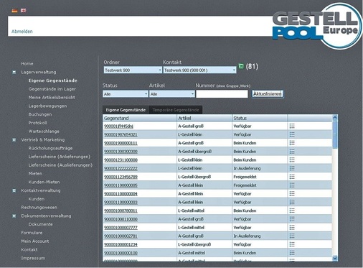
Task: Open item link 900001987654321
Action: click(x=121, y=134)
